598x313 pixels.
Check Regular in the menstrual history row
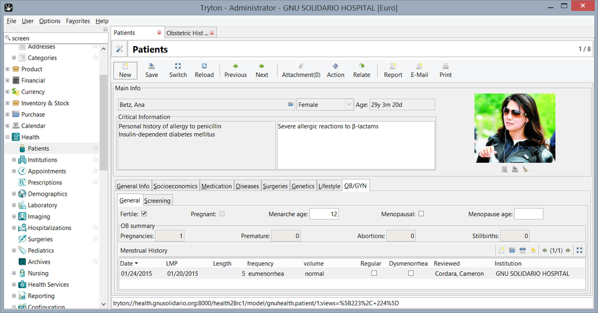click(374, 273)
